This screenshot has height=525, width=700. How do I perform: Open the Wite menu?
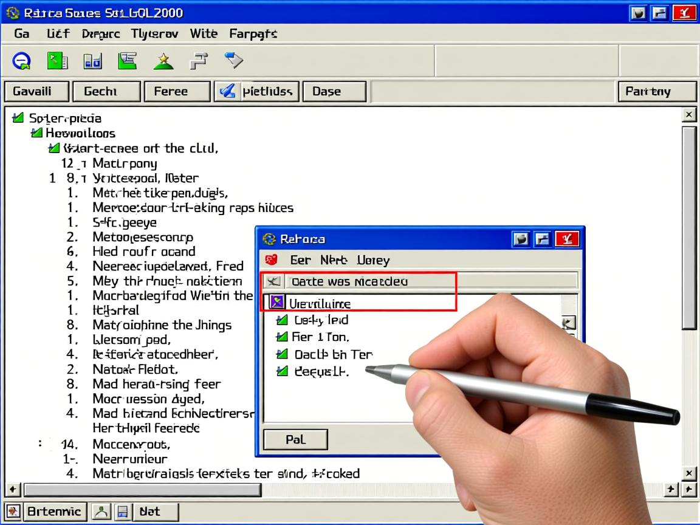[x=204, y=33]
